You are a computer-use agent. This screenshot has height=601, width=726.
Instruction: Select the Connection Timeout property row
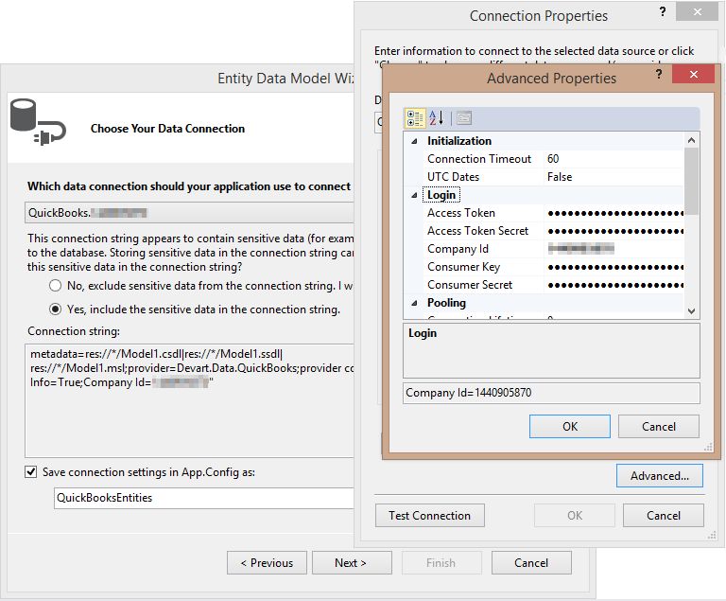pyautogui.click(x=479, y=159)
